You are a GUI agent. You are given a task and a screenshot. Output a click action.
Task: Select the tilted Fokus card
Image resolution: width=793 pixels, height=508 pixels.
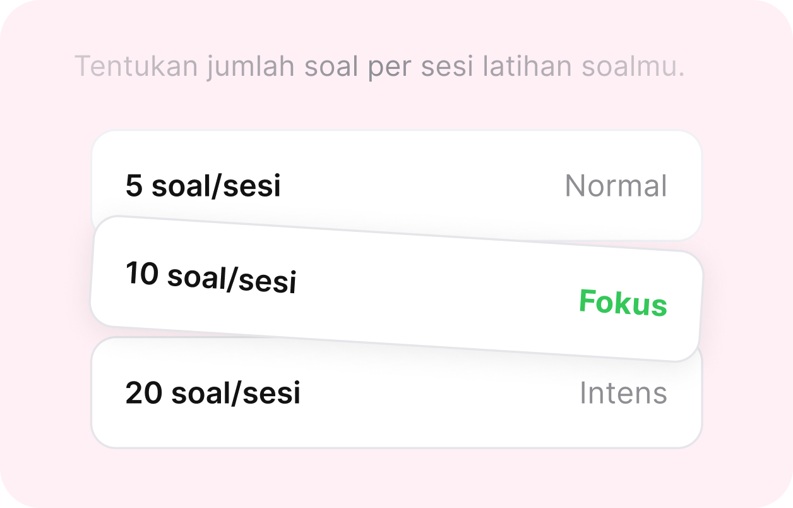pyautogui.click(x=396, y=289)
